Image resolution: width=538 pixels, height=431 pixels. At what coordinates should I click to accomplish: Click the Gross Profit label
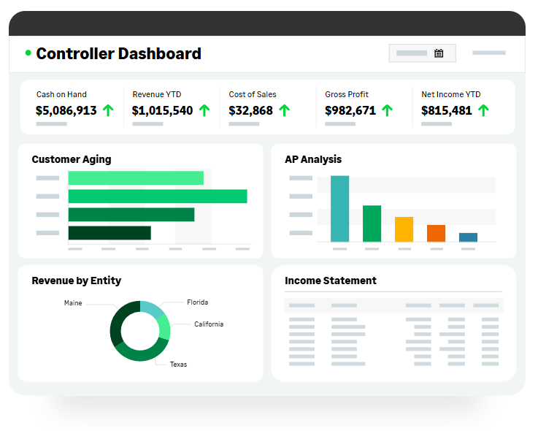click(347, 94)
